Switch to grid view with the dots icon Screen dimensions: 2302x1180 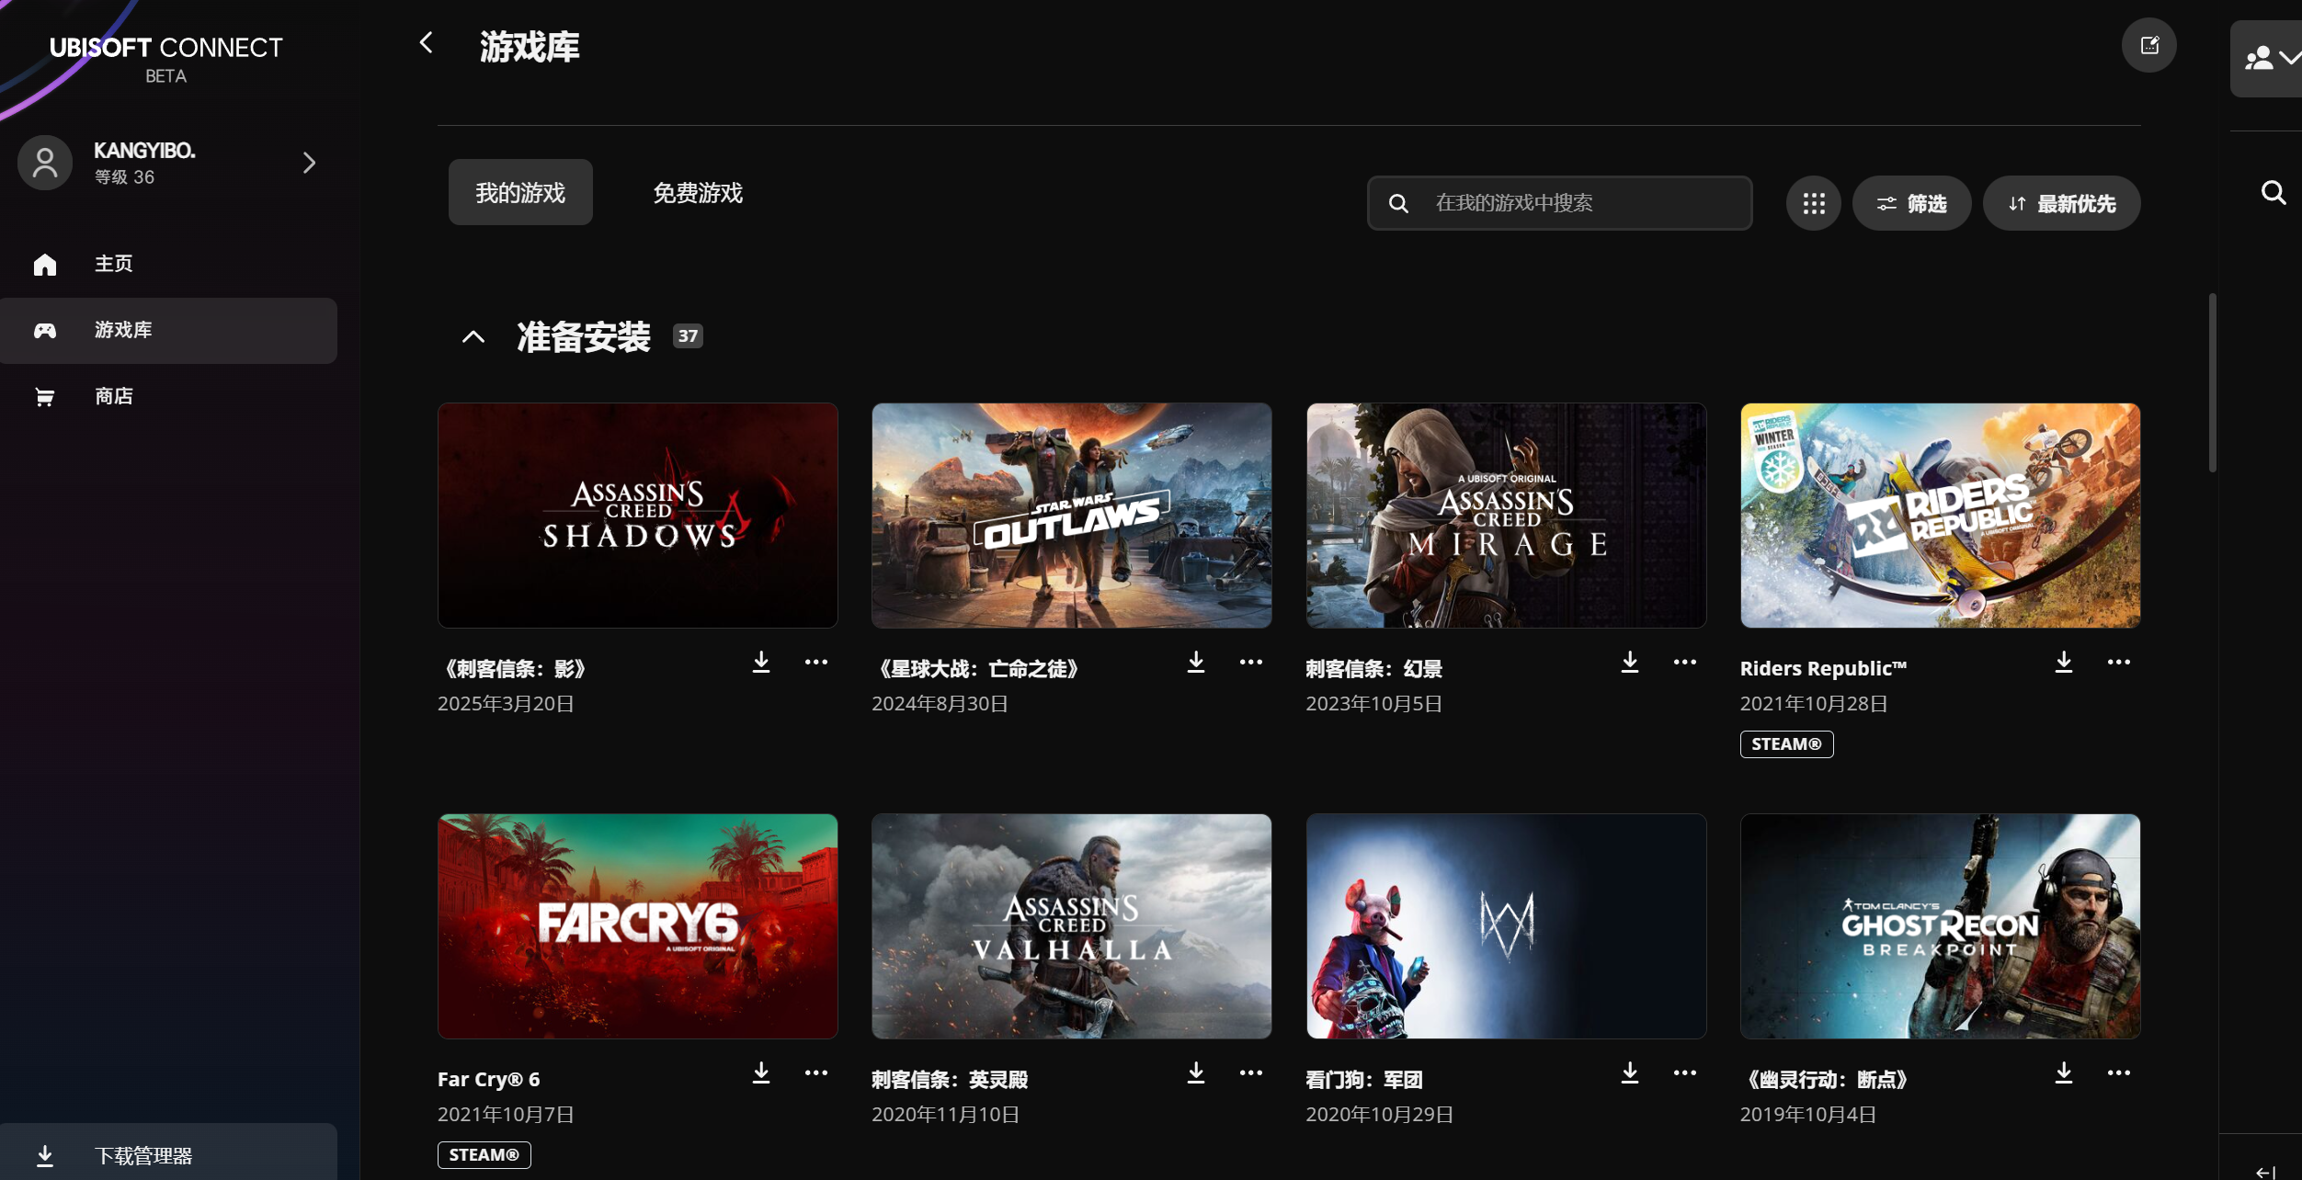[x=1813, y=203]
